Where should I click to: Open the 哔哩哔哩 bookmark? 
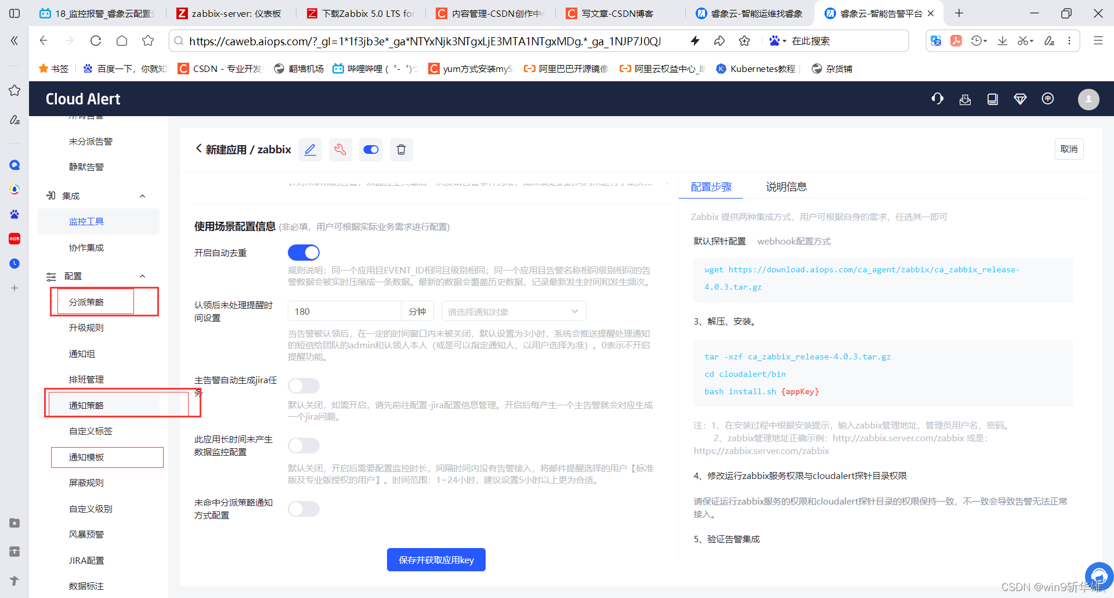[374, 69]
